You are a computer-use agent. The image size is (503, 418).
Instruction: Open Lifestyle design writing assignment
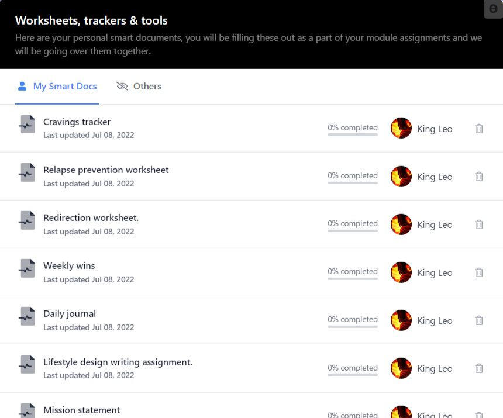tap(118, 362)
